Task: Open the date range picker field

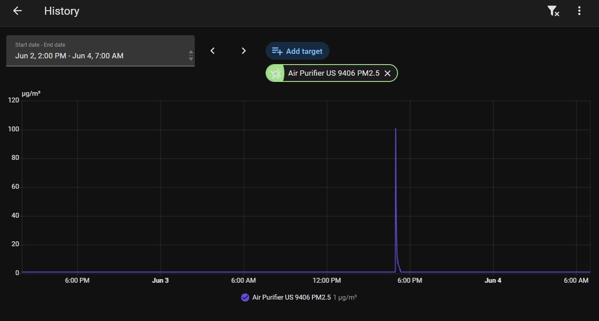Action: click(x=100, y=51)
